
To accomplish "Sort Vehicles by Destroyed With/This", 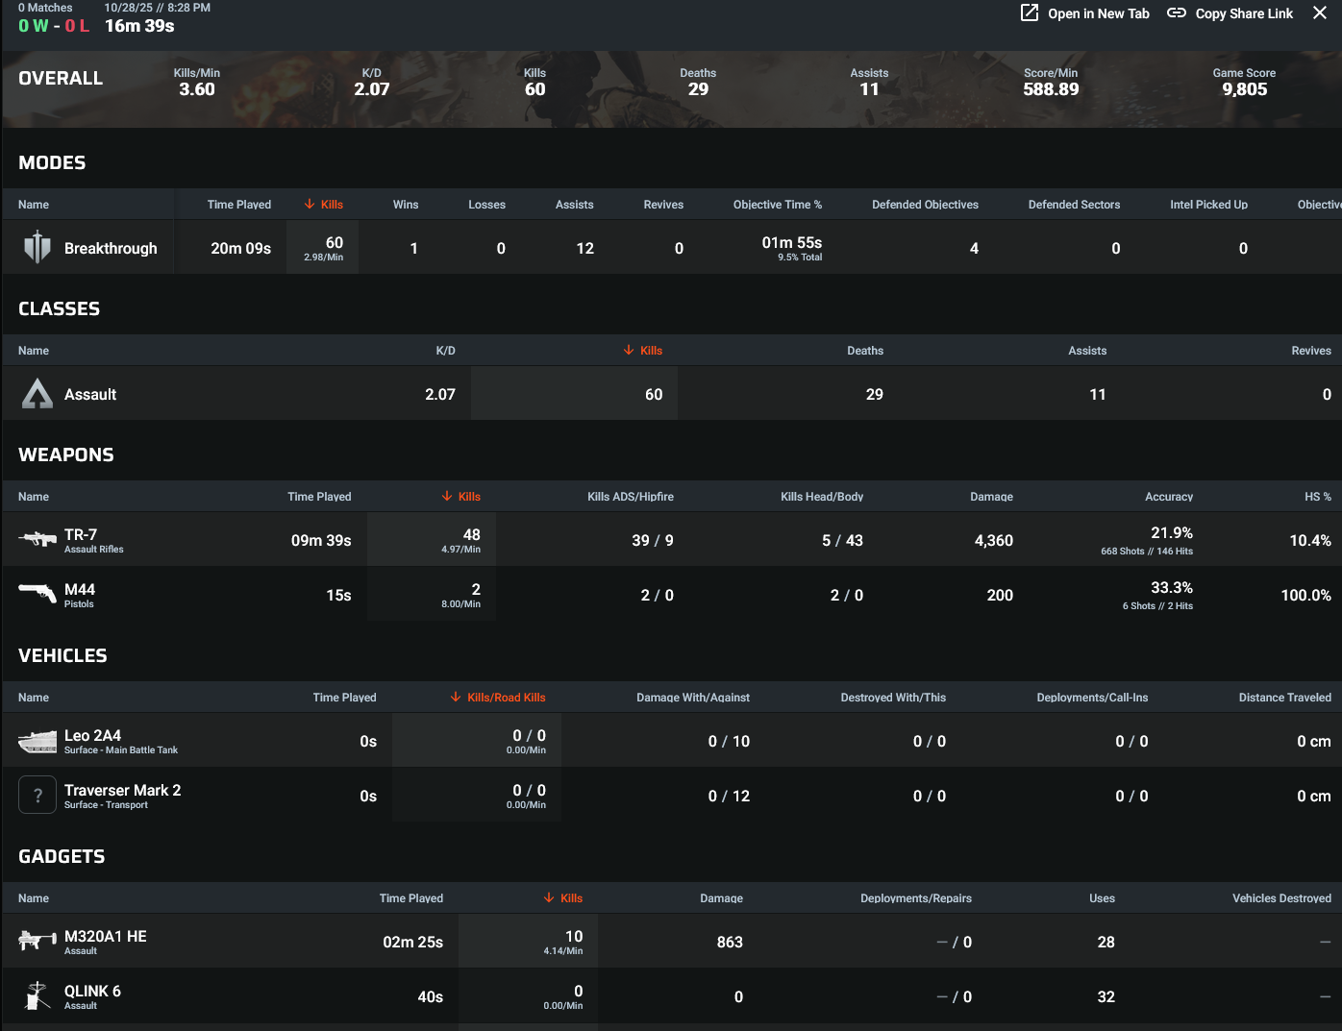I will pos(893,698).
